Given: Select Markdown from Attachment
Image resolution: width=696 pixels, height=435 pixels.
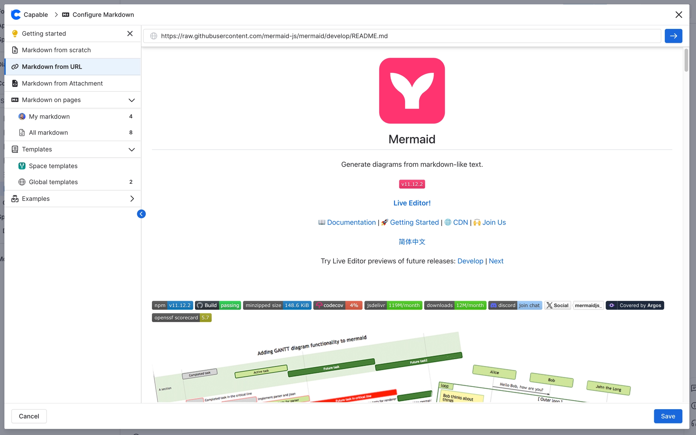Looking at the screenshot, I should coord(62,83).
